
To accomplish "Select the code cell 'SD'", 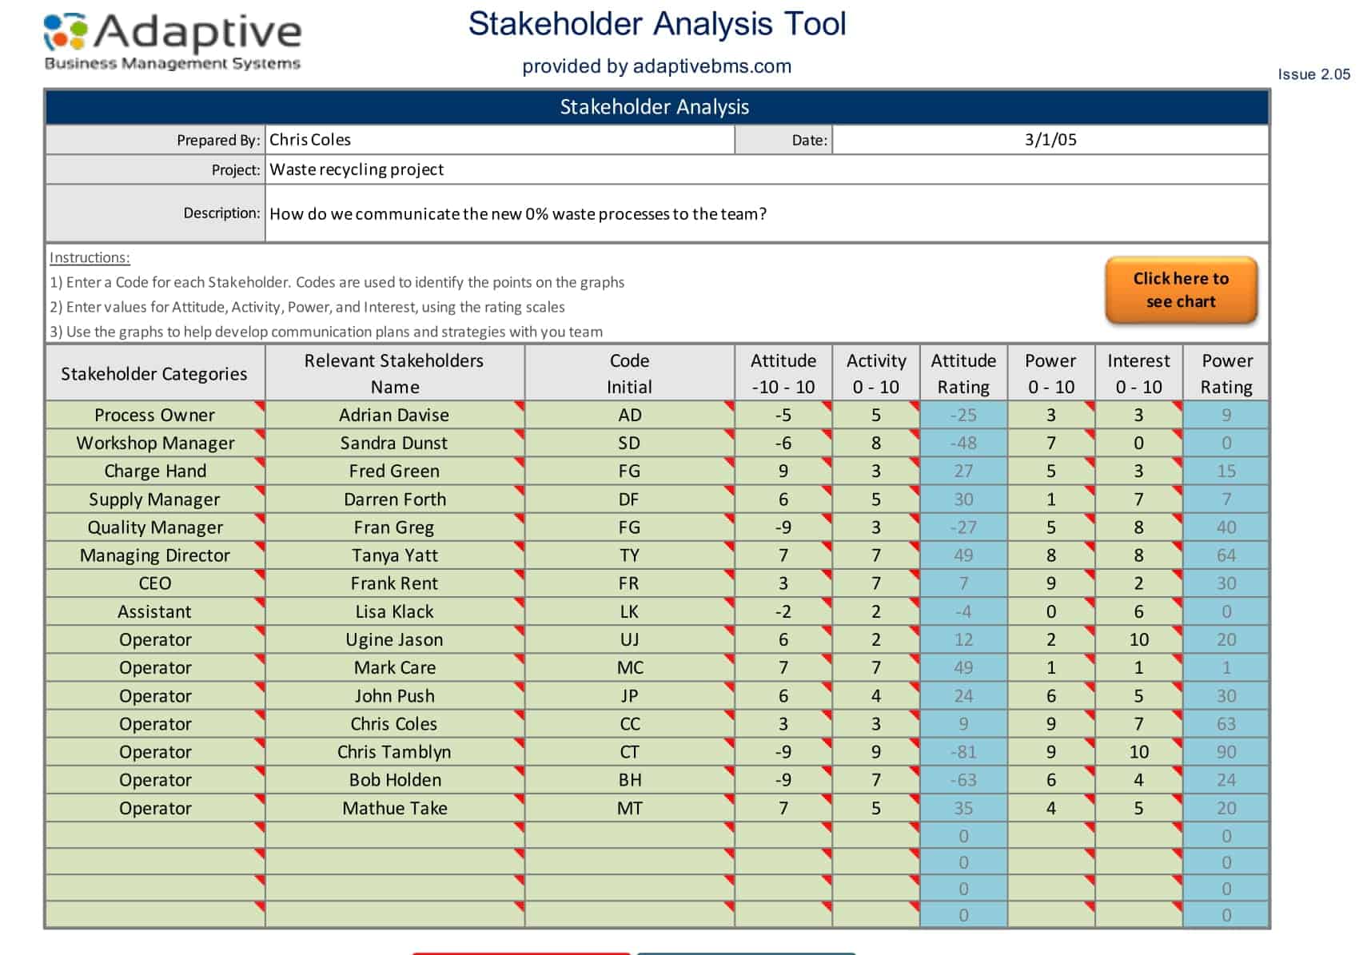I will click(x=629, y=444).
